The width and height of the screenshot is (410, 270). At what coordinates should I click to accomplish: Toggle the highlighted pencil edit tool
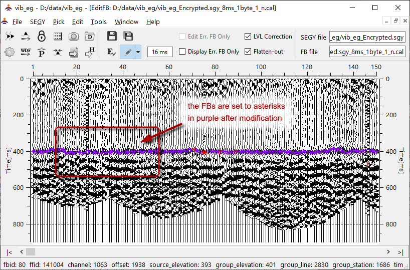pos(128,52)
